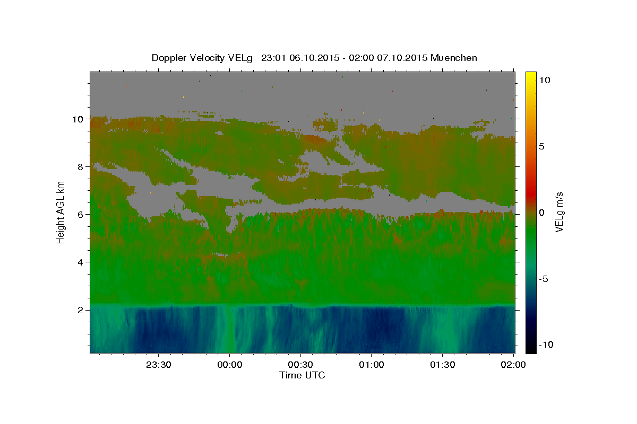
Task: Click the colorbar tick label '0'
Action: pos(541,213)
